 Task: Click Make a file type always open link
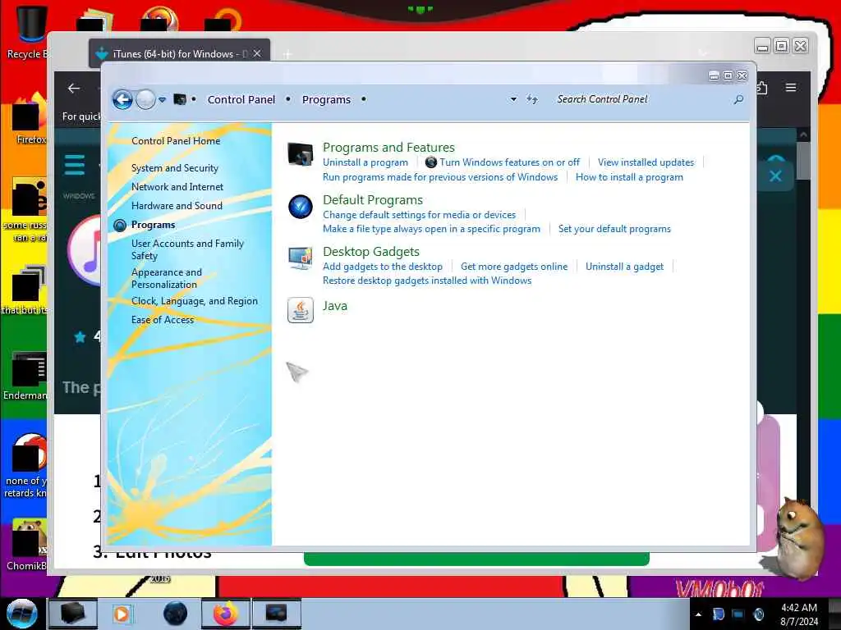pyautogui.click(x=432, y=229)
